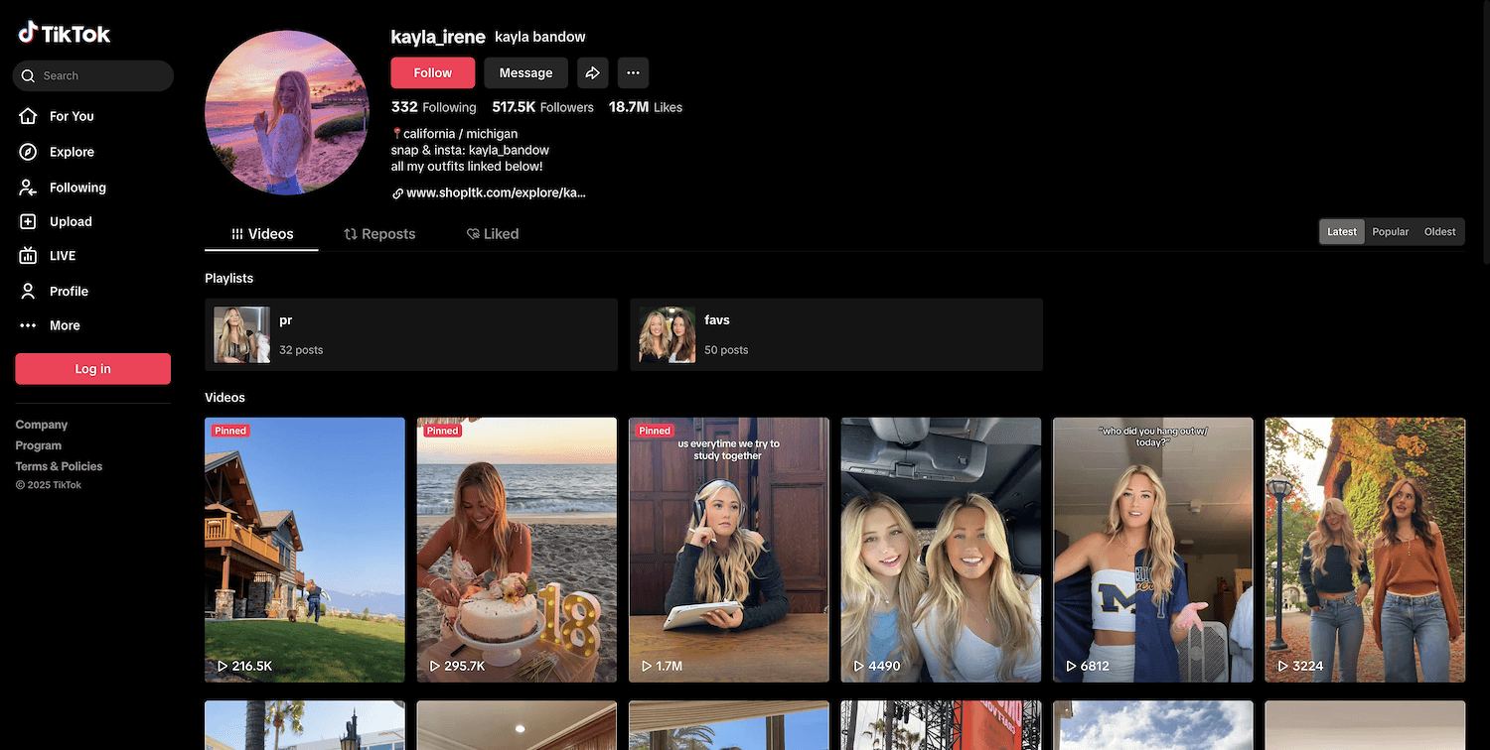This screenshot has height=750, width=1490.
Task: Open the For You home feed
Action: coord(71,116)
